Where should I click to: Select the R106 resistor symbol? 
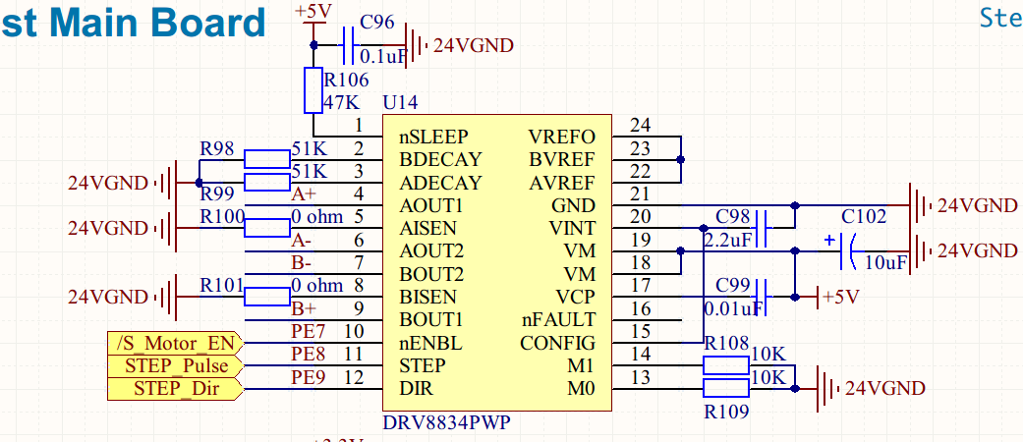coord(313,90)
